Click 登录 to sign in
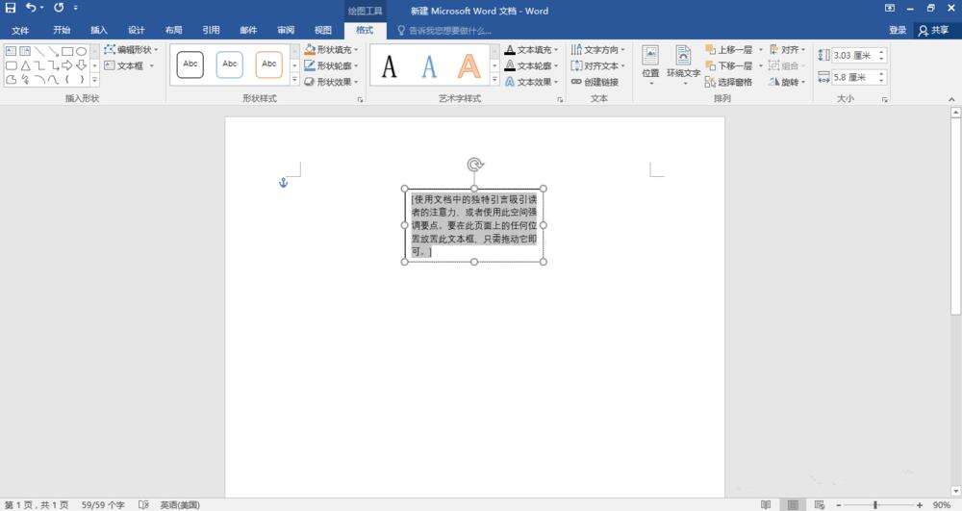Viewport: 962px width, 511px height. tap(898, 30)
